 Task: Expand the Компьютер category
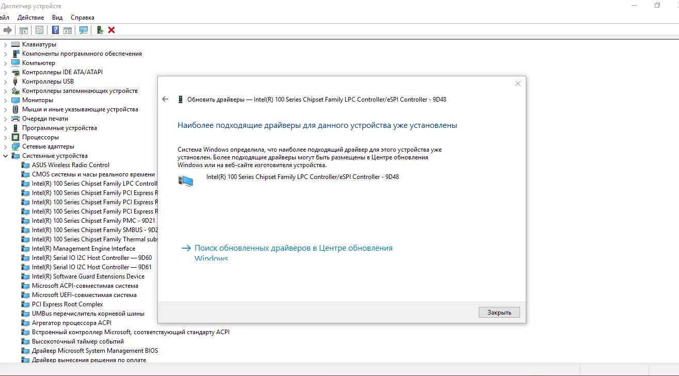pos(6,63)
